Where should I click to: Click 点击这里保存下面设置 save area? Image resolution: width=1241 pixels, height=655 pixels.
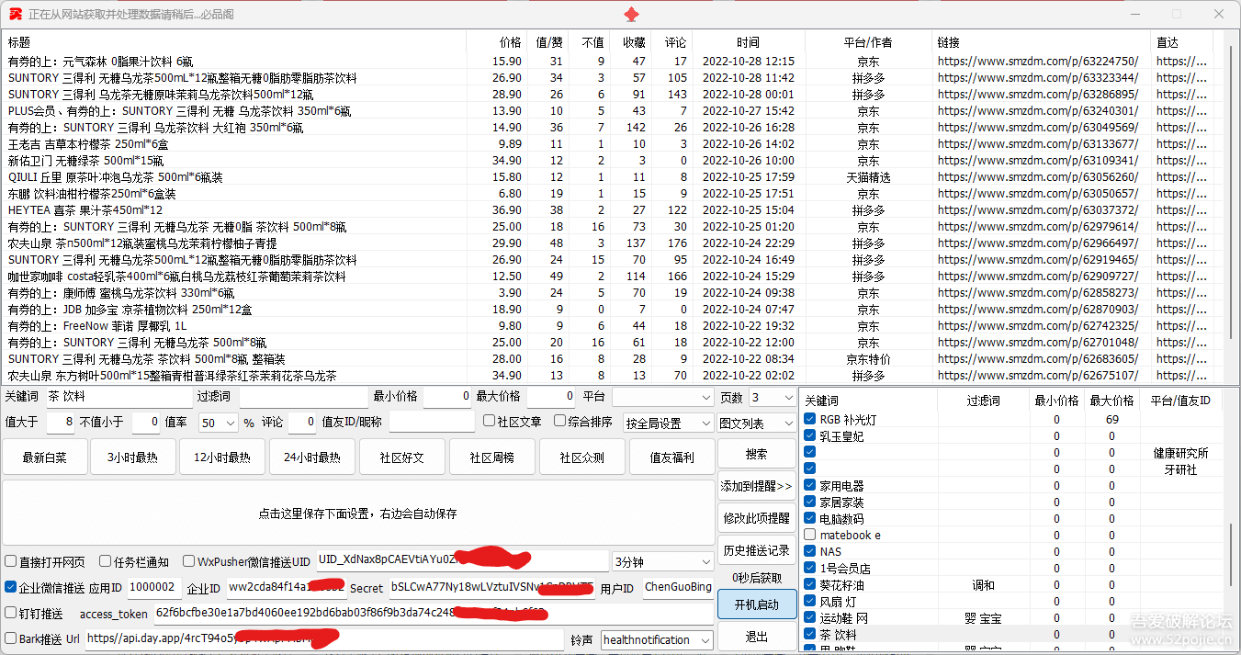357,514
